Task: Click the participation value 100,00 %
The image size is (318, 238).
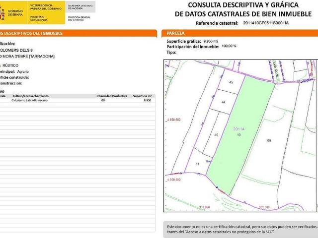Action: (x=229, y=46)
